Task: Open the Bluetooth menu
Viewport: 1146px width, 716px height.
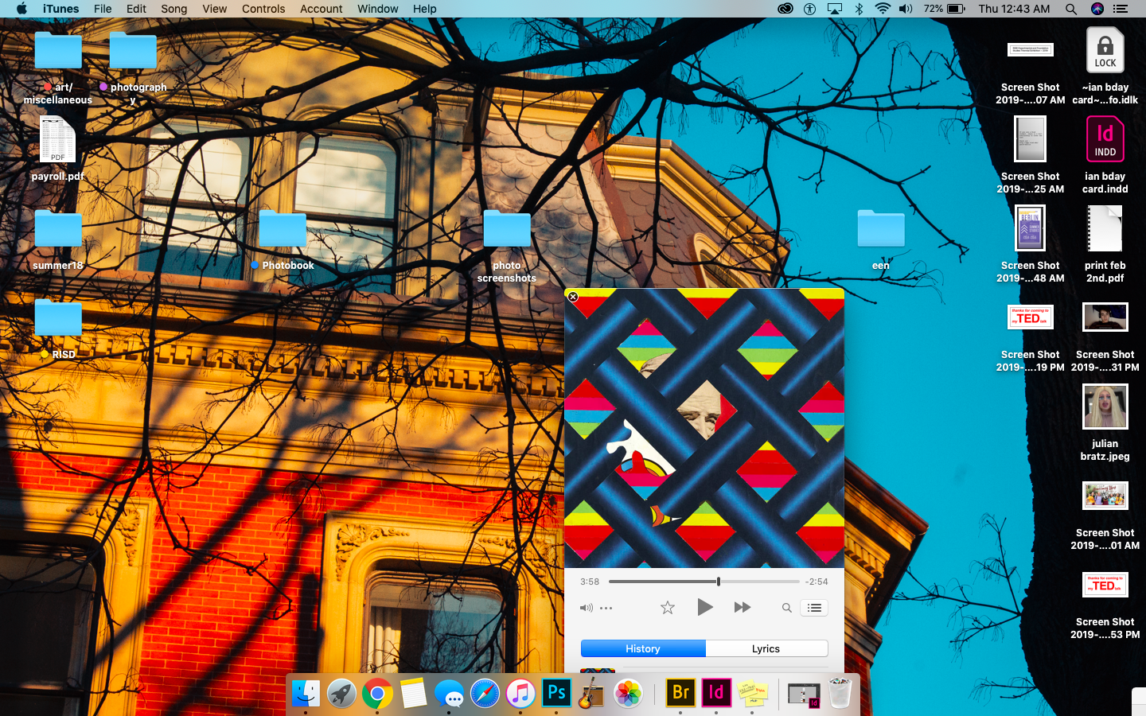Action: pos(859,9)
